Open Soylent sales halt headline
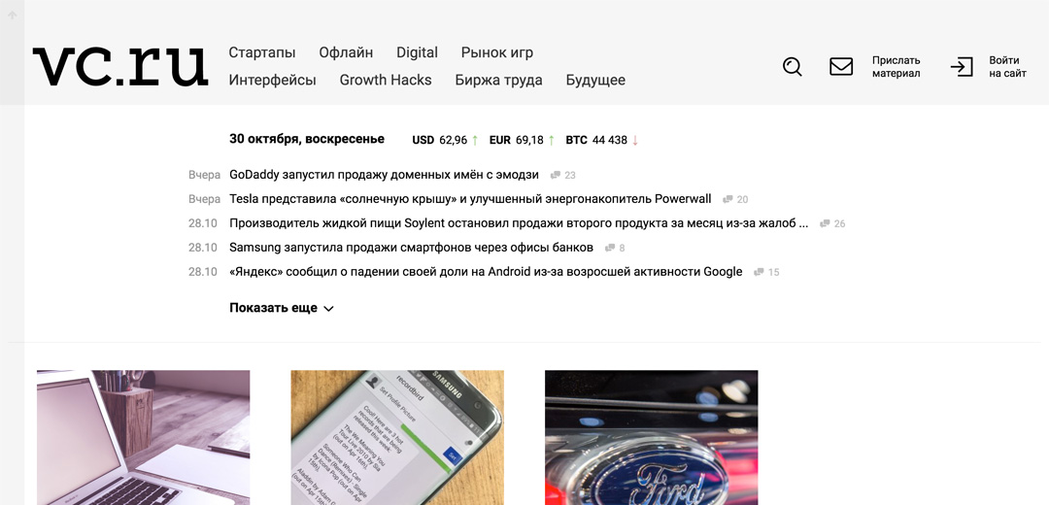Viewport: 1049px width, 505px height. [519, 223]
